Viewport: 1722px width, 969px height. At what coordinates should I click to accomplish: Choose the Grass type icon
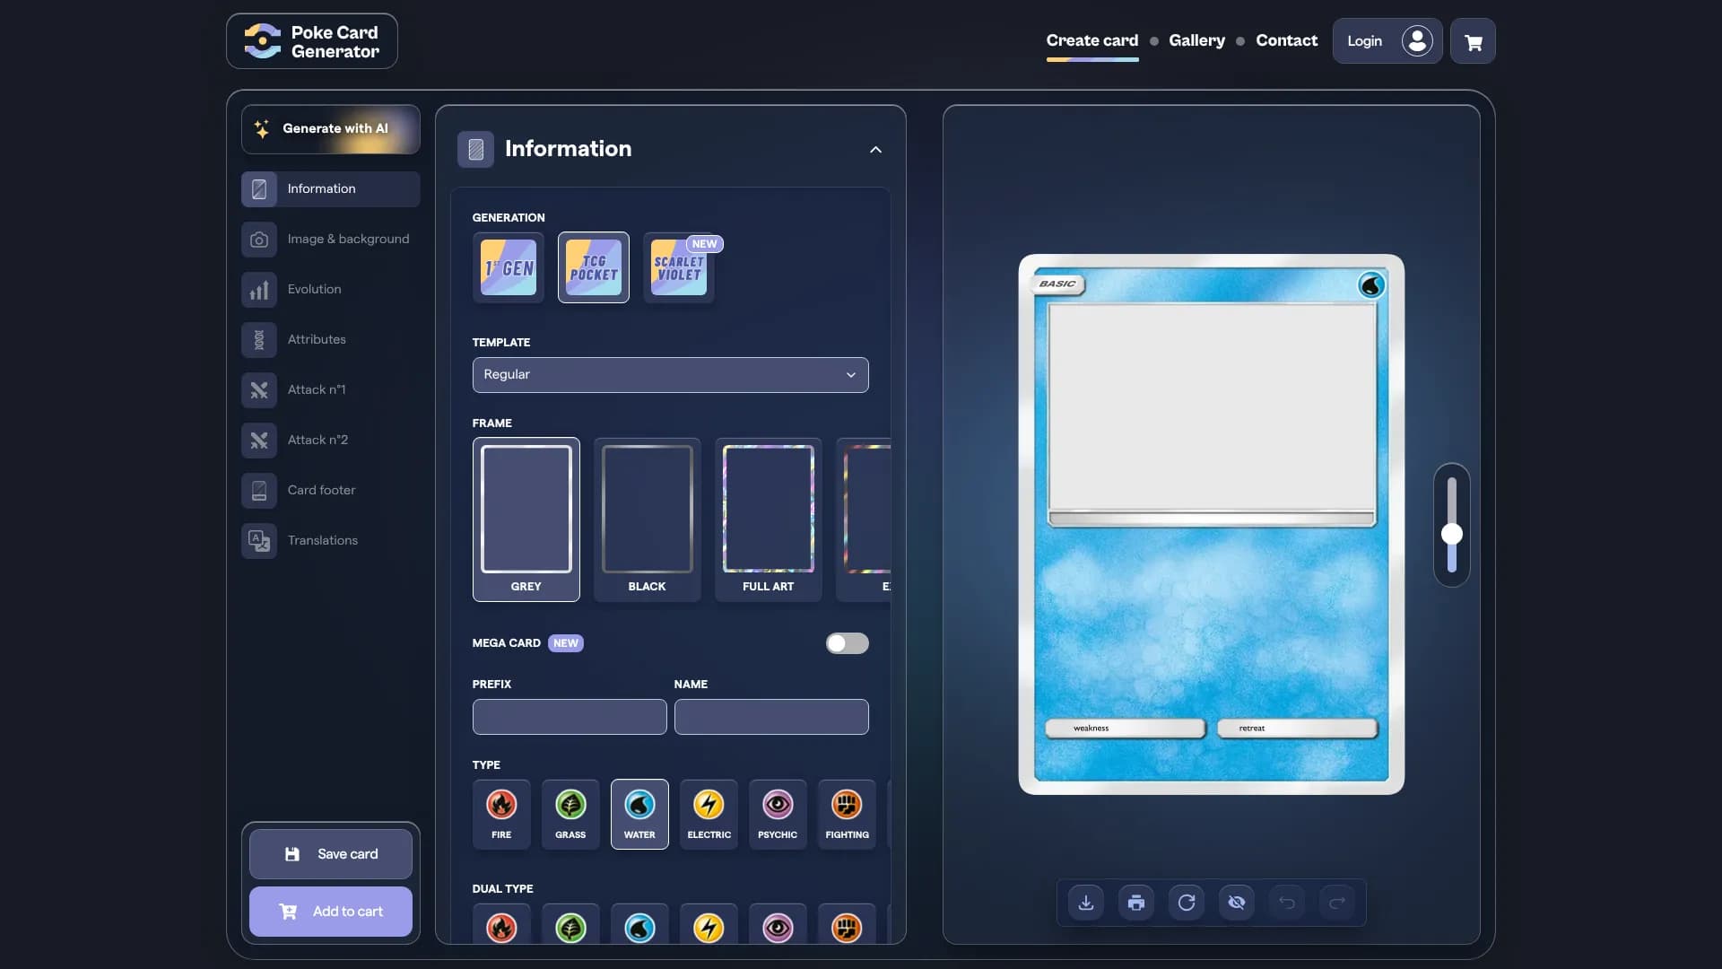click(x=570, y=813)
